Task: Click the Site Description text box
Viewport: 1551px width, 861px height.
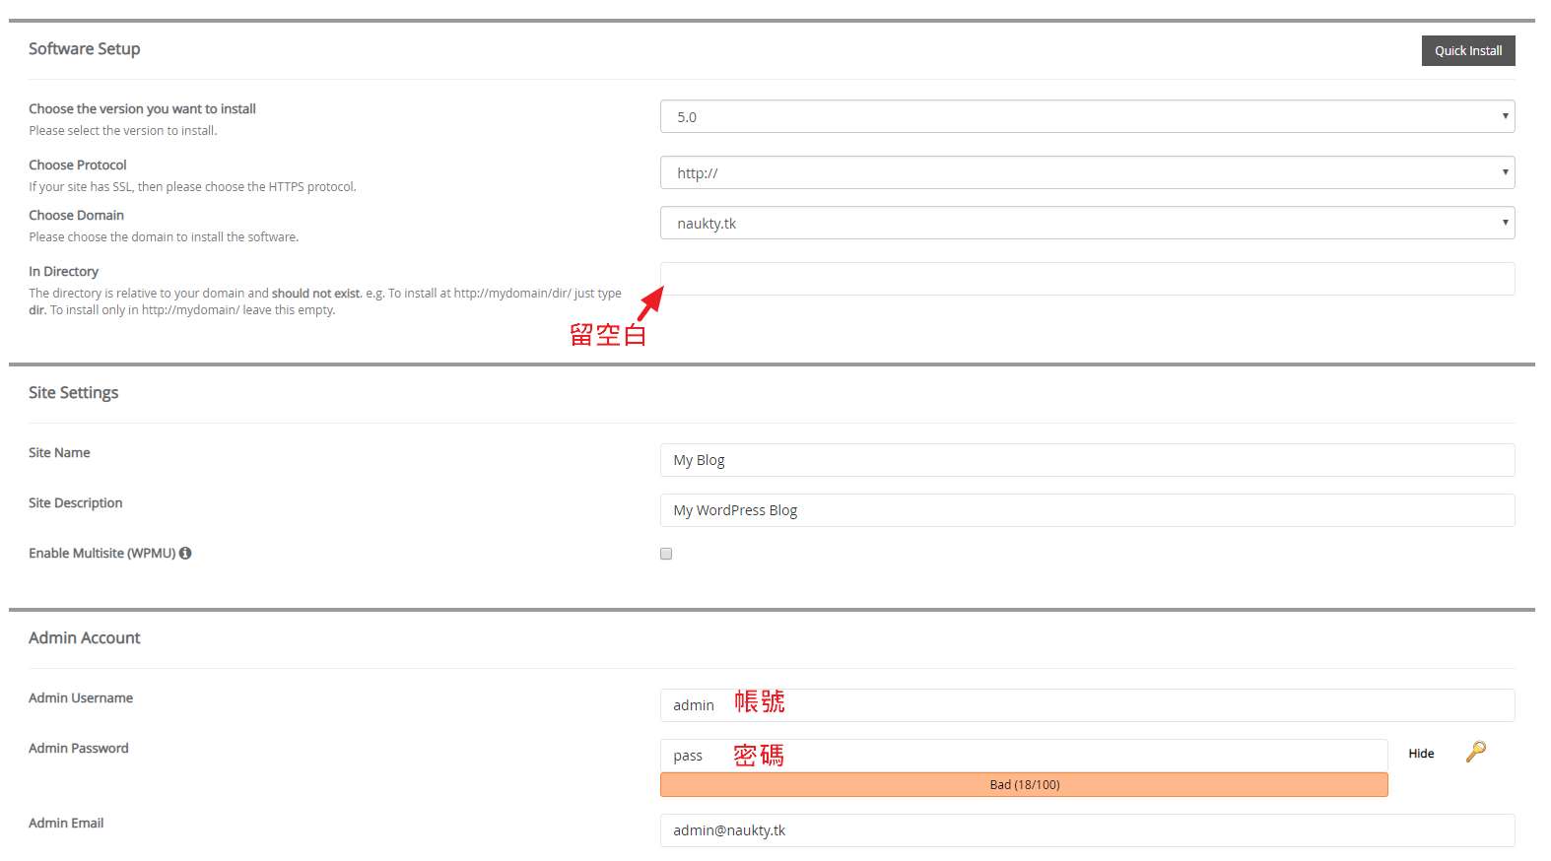Action: [1086, 510]
